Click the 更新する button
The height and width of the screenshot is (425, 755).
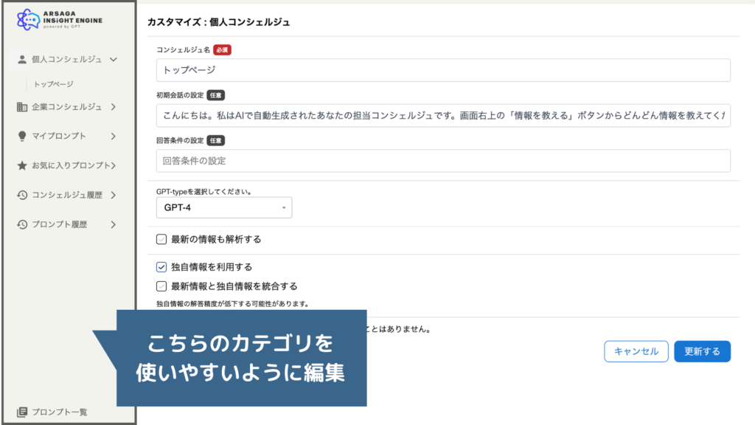click(701, 352)
